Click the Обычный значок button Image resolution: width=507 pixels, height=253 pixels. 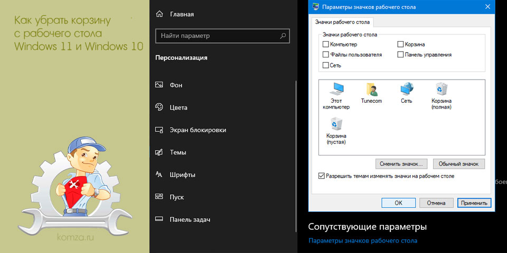(458, 163)
